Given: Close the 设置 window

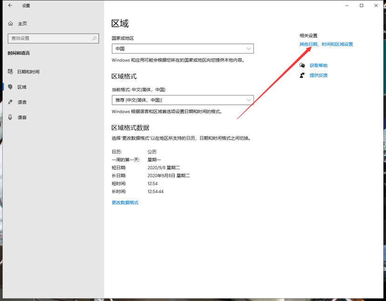Looking at the screenshot, I should point(376,6).
